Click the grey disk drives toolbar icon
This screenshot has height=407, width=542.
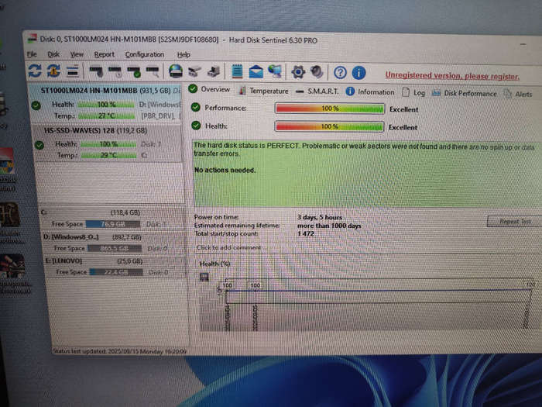(x=194, y=71)
